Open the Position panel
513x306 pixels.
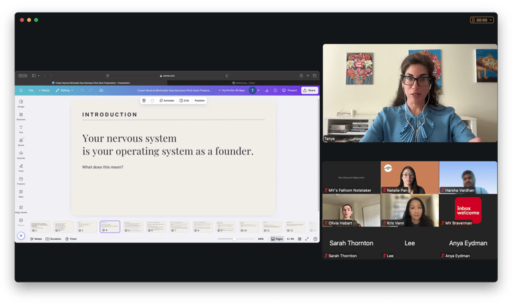[200, 100]
